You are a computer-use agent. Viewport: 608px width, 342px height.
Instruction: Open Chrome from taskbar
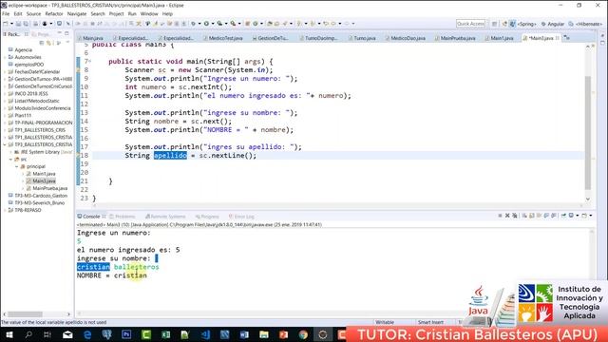point(303,334)
